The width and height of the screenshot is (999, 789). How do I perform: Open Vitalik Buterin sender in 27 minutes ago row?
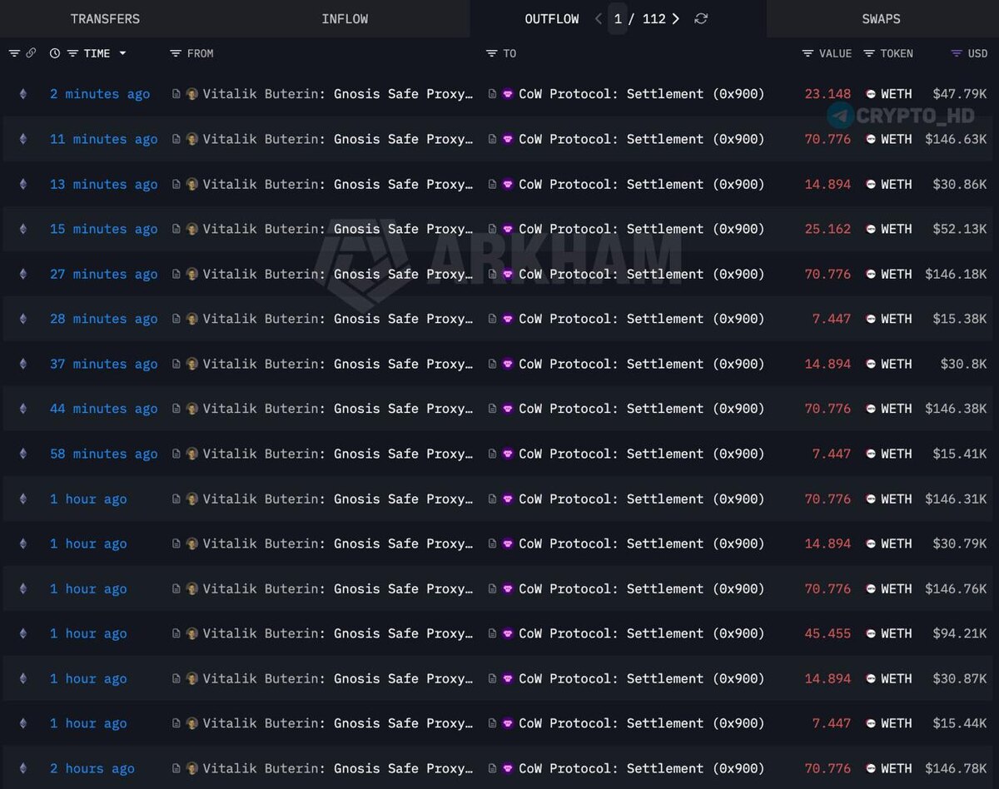coord(338,274)
